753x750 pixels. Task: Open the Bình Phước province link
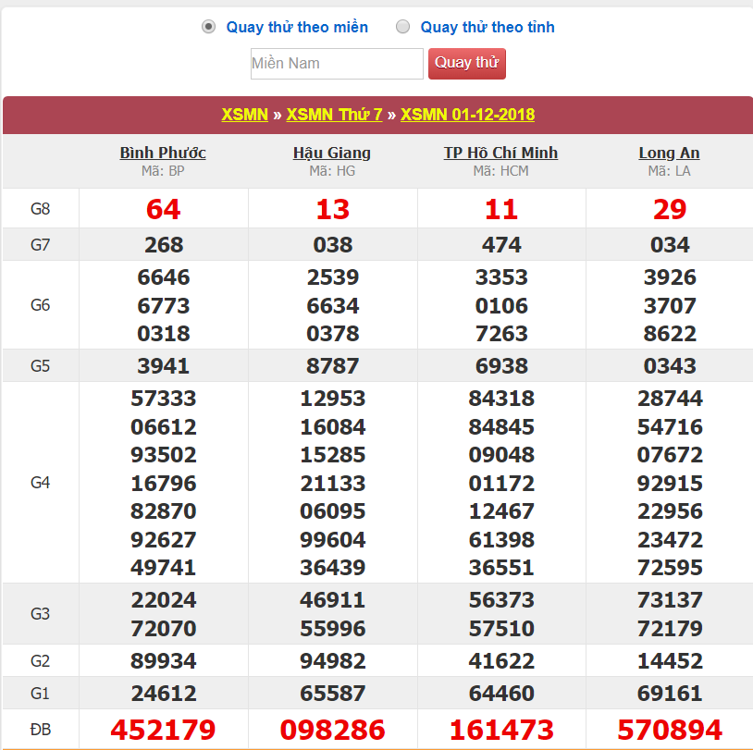click(163, 153)
